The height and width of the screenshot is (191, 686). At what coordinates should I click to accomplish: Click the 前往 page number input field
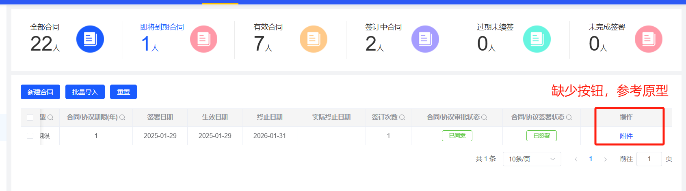(x=649, y=159)
